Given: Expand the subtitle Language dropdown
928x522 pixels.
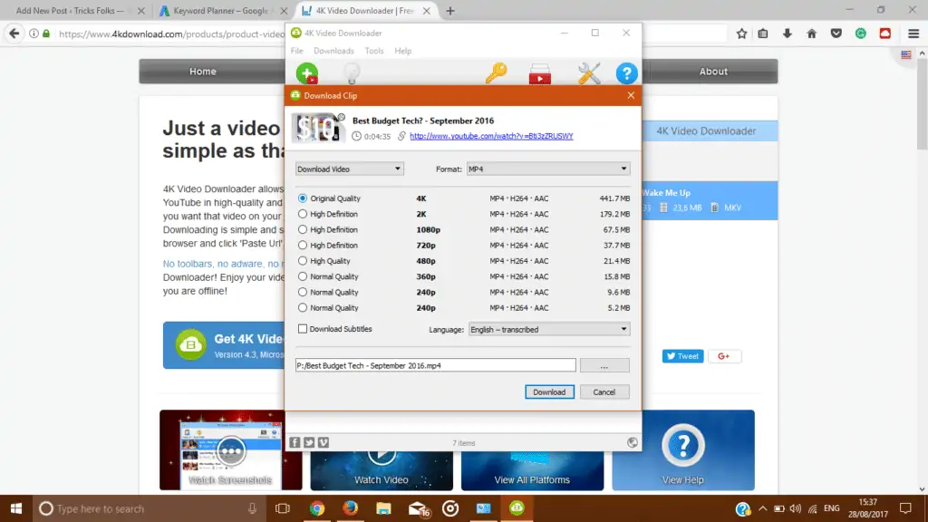Looking at the screenshot, I should tap(549, 329).
